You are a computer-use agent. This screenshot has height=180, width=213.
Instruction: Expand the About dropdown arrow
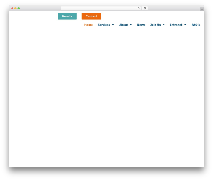pos(131,25)
